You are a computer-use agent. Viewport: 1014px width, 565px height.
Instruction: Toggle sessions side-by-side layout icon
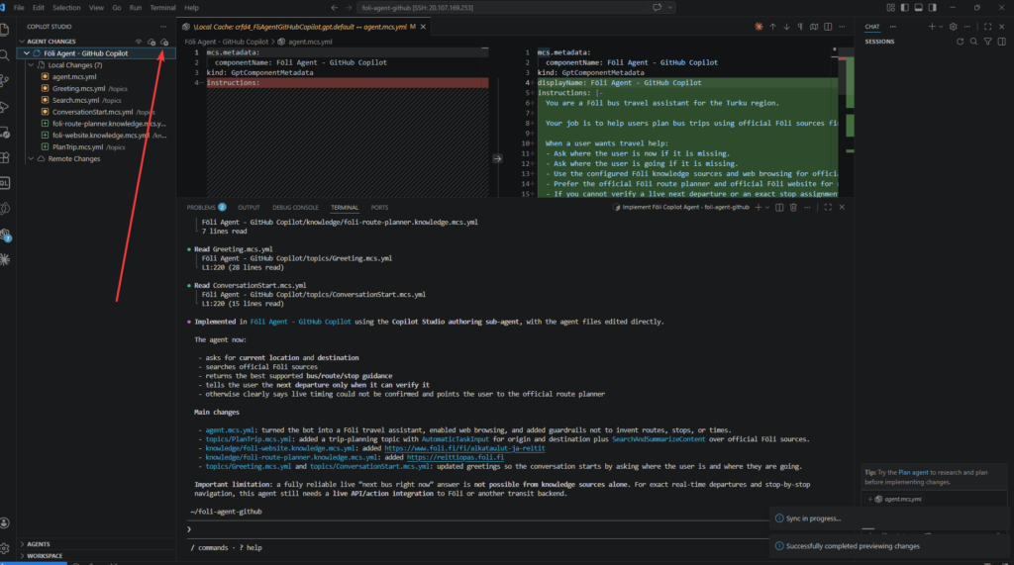[1002, 42]
